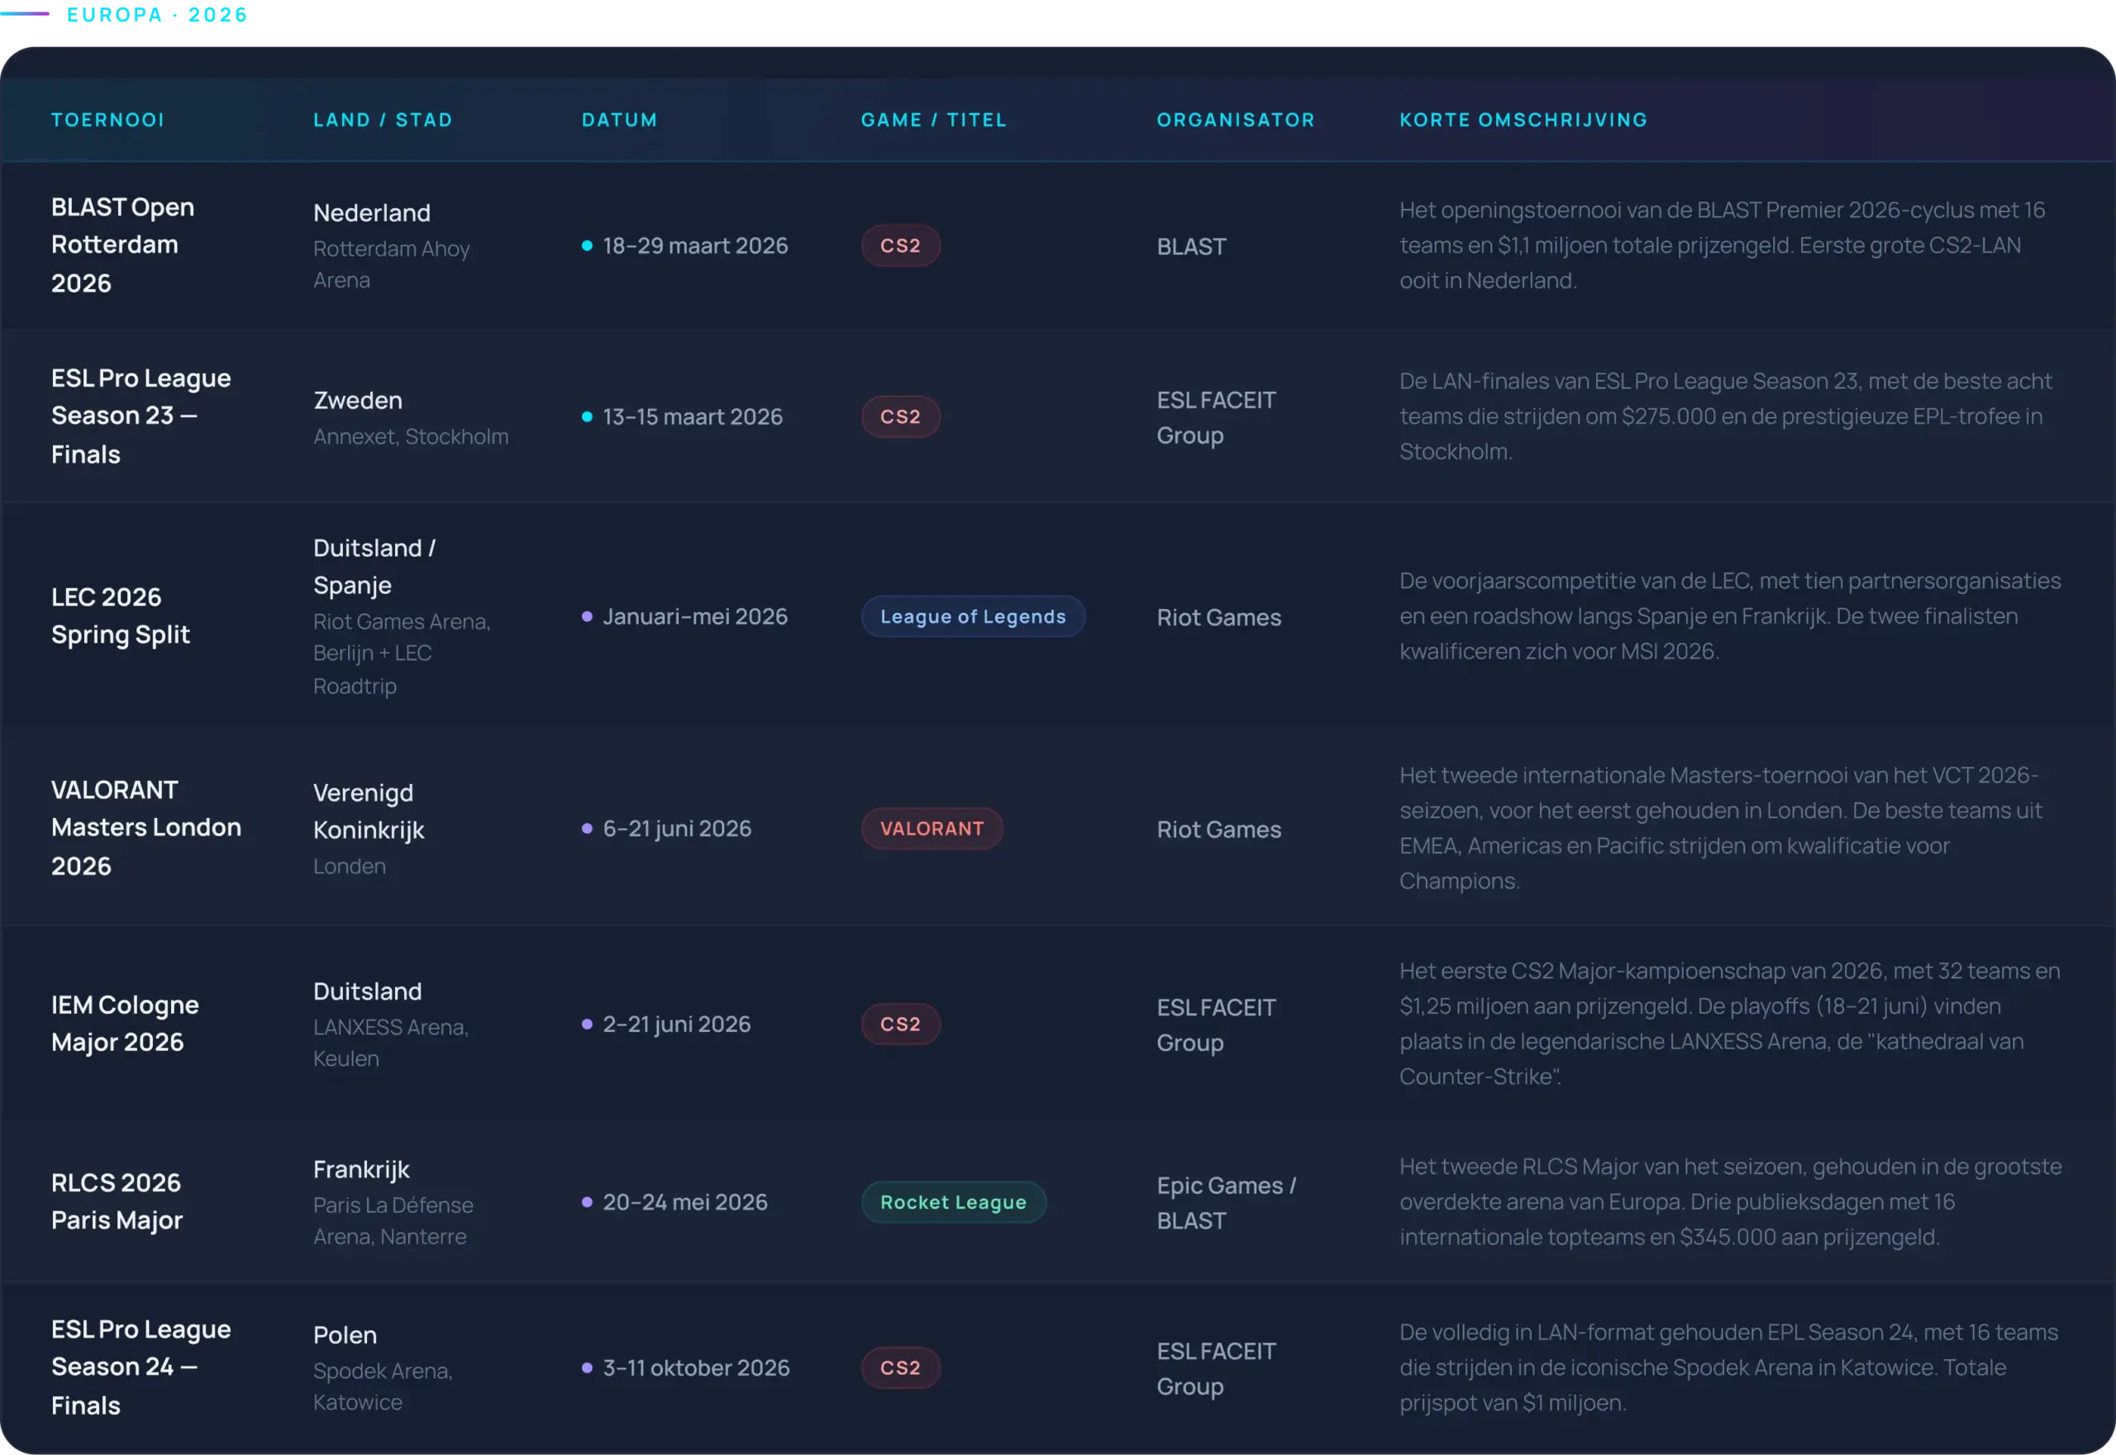Open BLAST Open Rotterdam 2026 tournament name
2116x1455 pixels.
coord(122,245)
